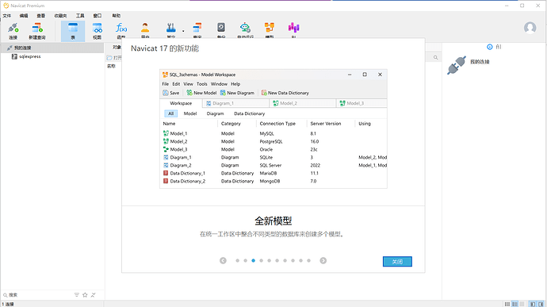Viewport: 547px width, 307px height.
Task: Select the sqlexpress connection in the tree
Action: (30, 56)
